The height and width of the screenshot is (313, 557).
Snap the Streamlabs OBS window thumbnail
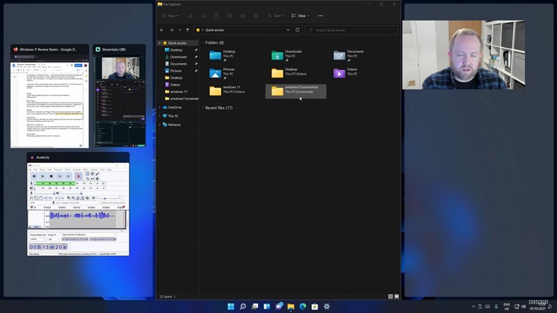119,96
